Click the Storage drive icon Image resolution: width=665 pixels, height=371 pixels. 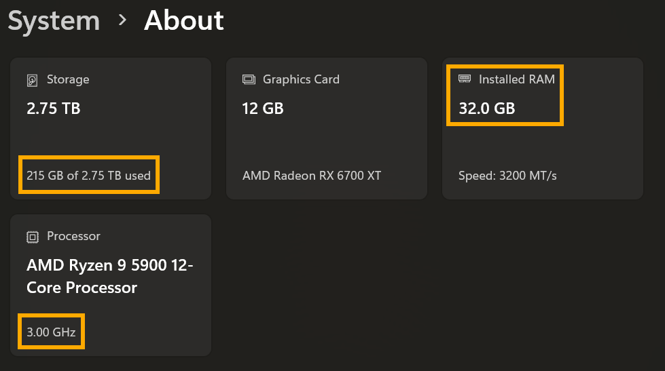32,80
